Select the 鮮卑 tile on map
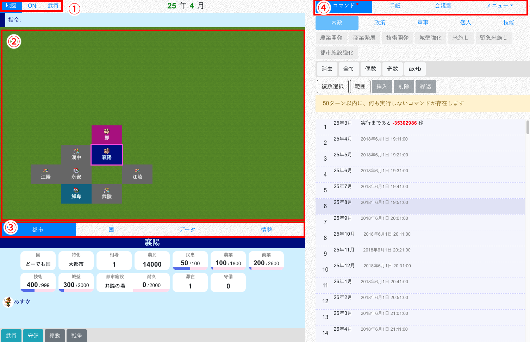Image resolution: width=530 pixels, height=342 pixels. coord(76,194)
